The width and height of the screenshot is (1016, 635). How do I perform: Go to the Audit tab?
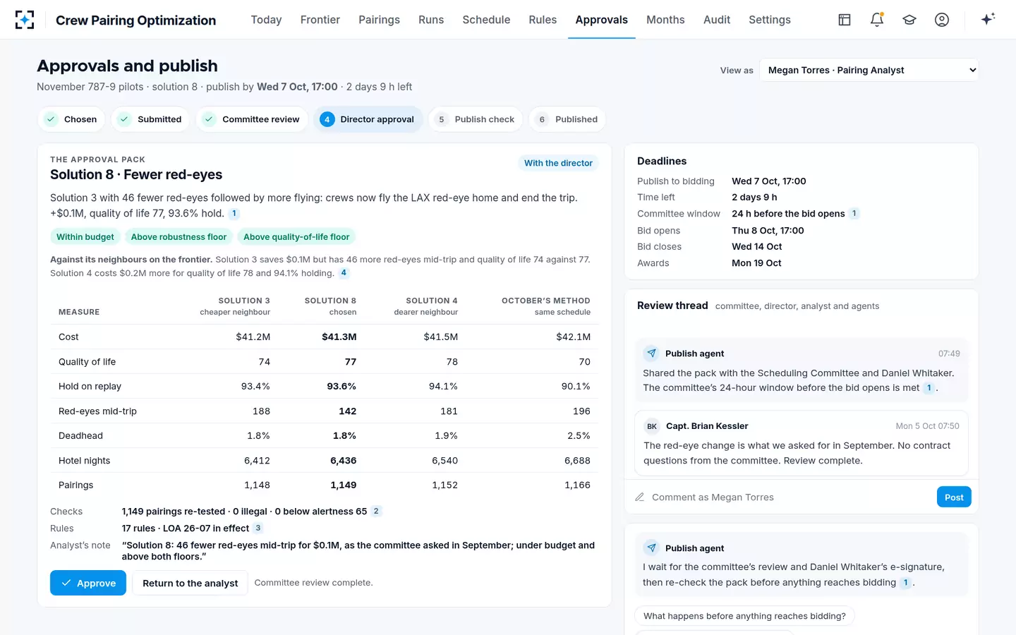click(x=717, y=20)
